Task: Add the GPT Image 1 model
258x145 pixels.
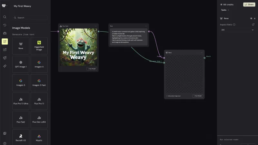Action: [x=21, y=64]
